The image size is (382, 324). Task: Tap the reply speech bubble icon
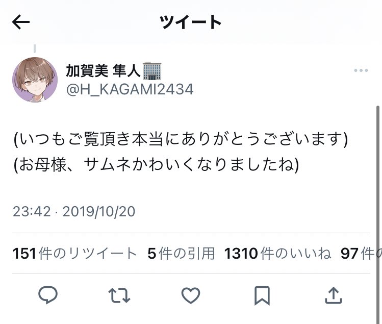pos(48,295)
